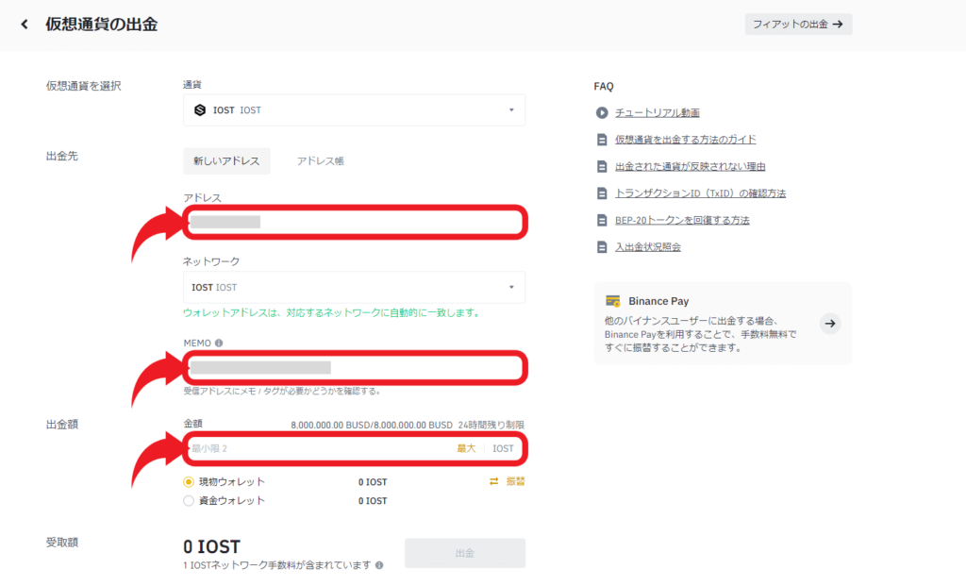The width and height of the screenshot is (966, 586).
Task: Open 出金された通貨が反映されない理由 link
Action: click(690, 166)
